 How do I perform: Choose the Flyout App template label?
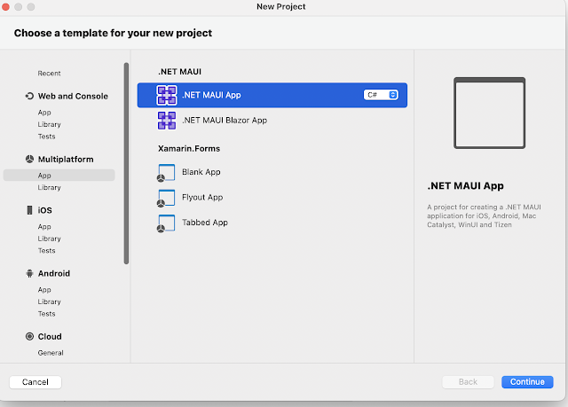pos(202,198)
